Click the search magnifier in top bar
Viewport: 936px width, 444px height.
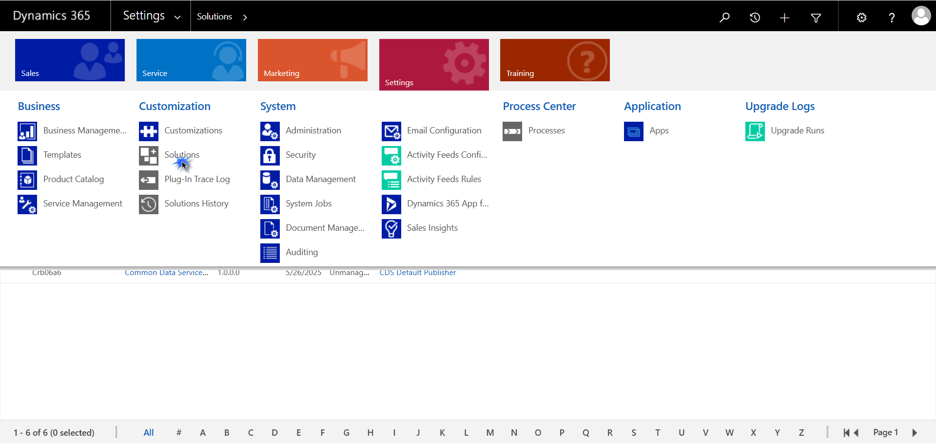point(724,18)
